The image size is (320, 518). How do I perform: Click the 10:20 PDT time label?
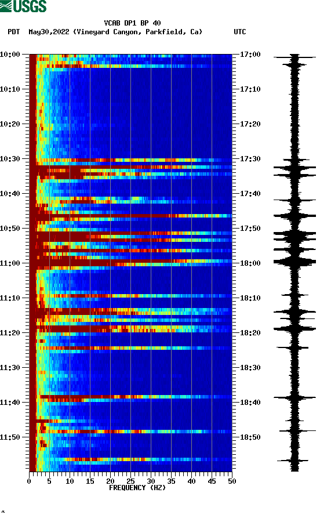(10, 124)
